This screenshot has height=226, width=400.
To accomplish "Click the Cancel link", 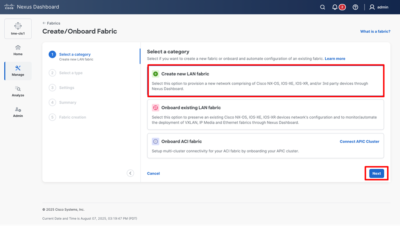I will pyautogui.click(x=153, y=174).
